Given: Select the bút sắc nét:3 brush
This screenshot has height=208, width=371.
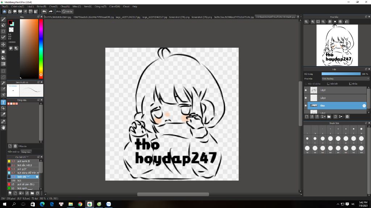Looking at the screenshot, I should (x=23, y=165).
